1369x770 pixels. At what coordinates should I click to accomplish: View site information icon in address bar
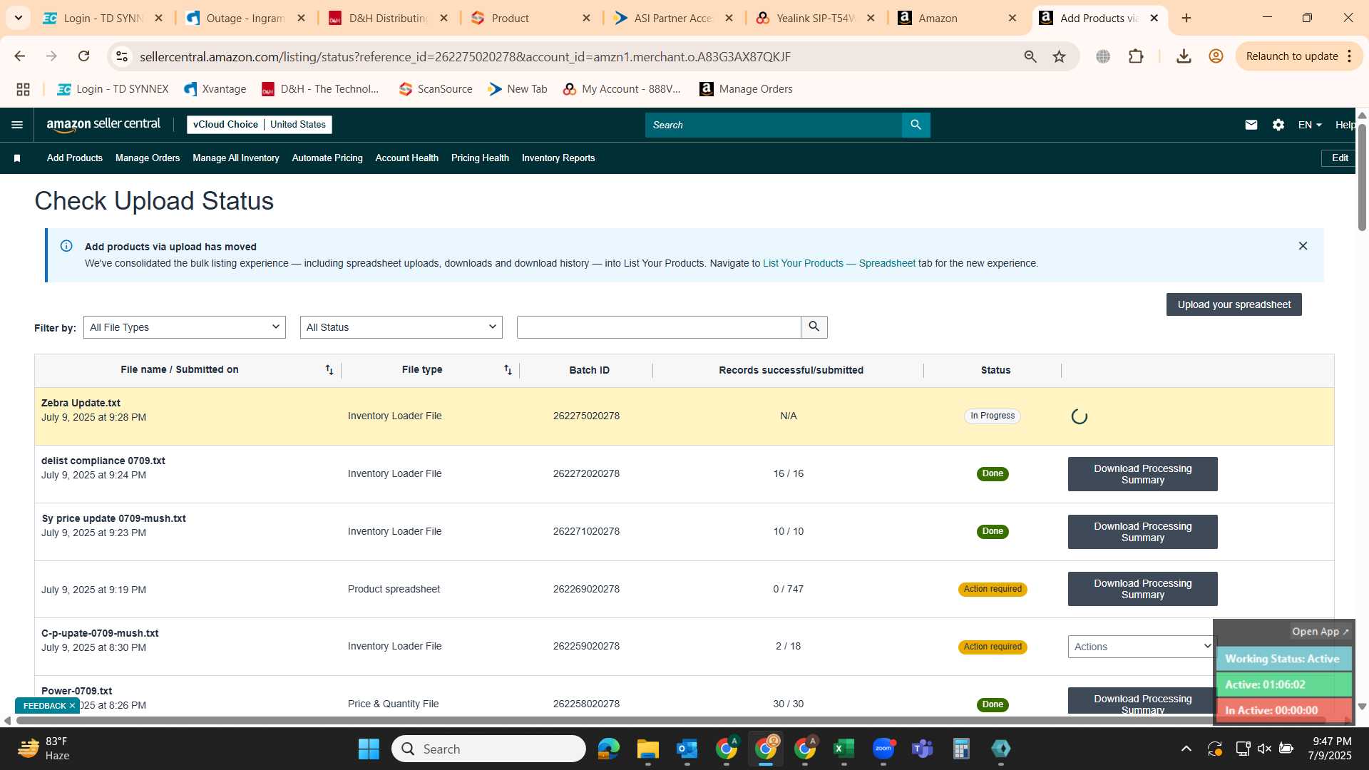tap(122, 56)
